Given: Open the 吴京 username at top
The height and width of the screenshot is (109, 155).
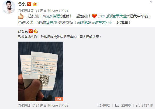Looking at the screenshot, I should pos(22,4).
